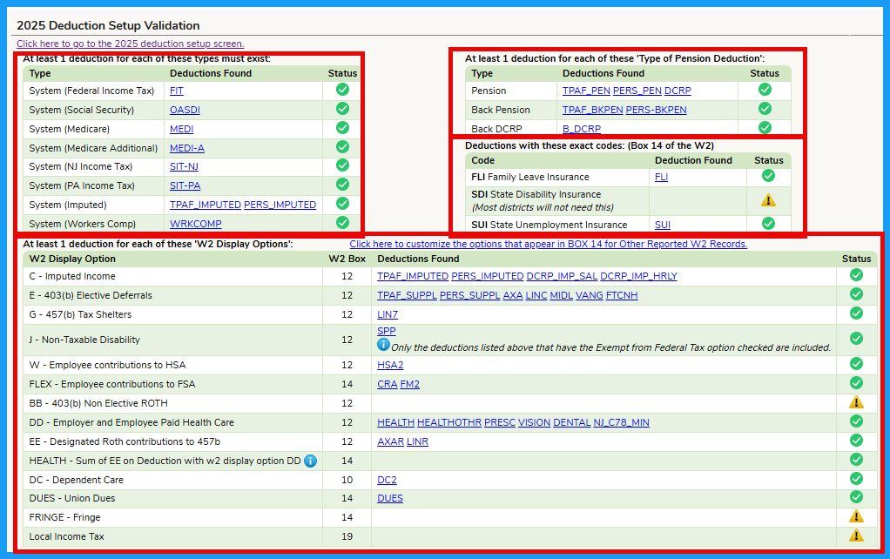Open the SPP deduction link
The image size is (890, 559).
point(387,331)
